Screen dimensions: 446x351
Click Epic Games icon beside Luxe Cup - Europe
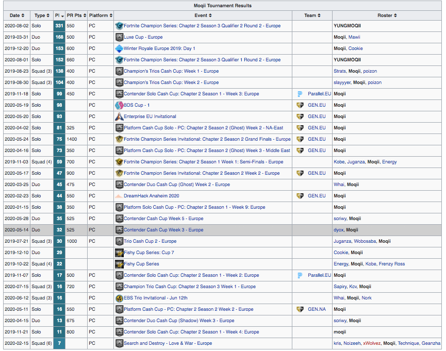pos(119,37)
